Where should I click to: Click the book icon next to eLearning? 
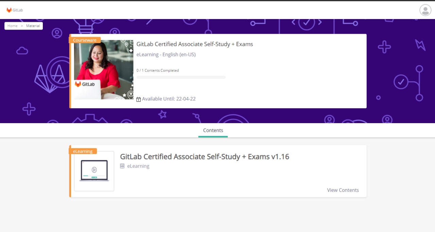point(122,166)
